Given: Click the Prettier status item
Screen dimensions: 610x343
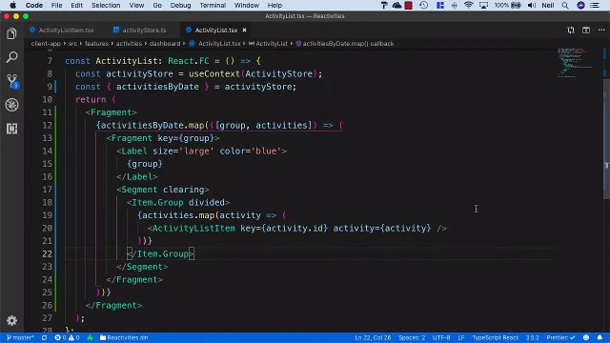Looking at the screenshot, I should coord(560,337).
